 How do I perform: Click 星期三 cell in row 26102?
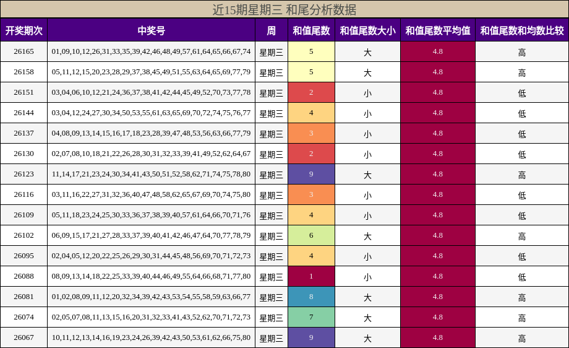coord(272,236)
